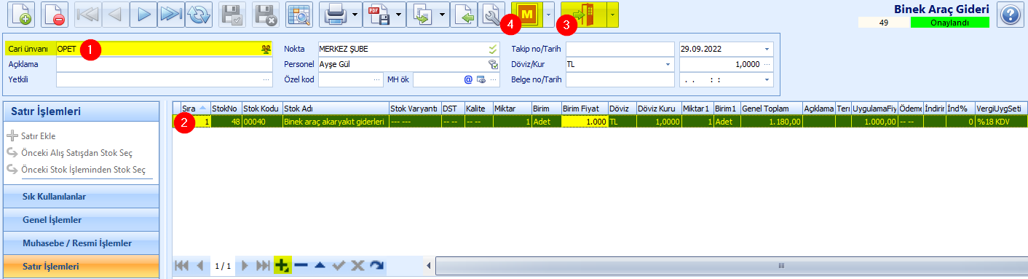This screenshot has width=1028, height=279.
Task: Open Muhasebe / Resmi İşlemler panel tab
Action: pos(81,243)
